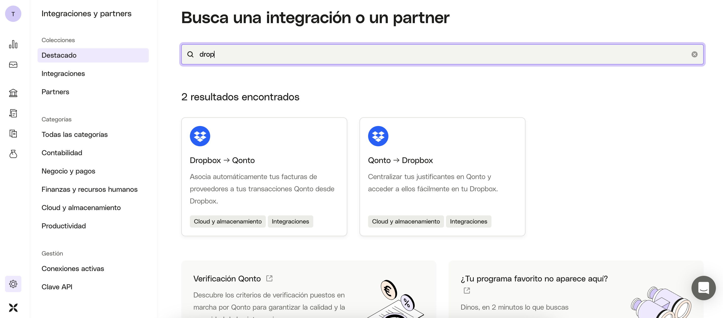This screenshot has width=723, height=318.
Task: Open external link icon under programa favorito
Action: click(466, 291)
